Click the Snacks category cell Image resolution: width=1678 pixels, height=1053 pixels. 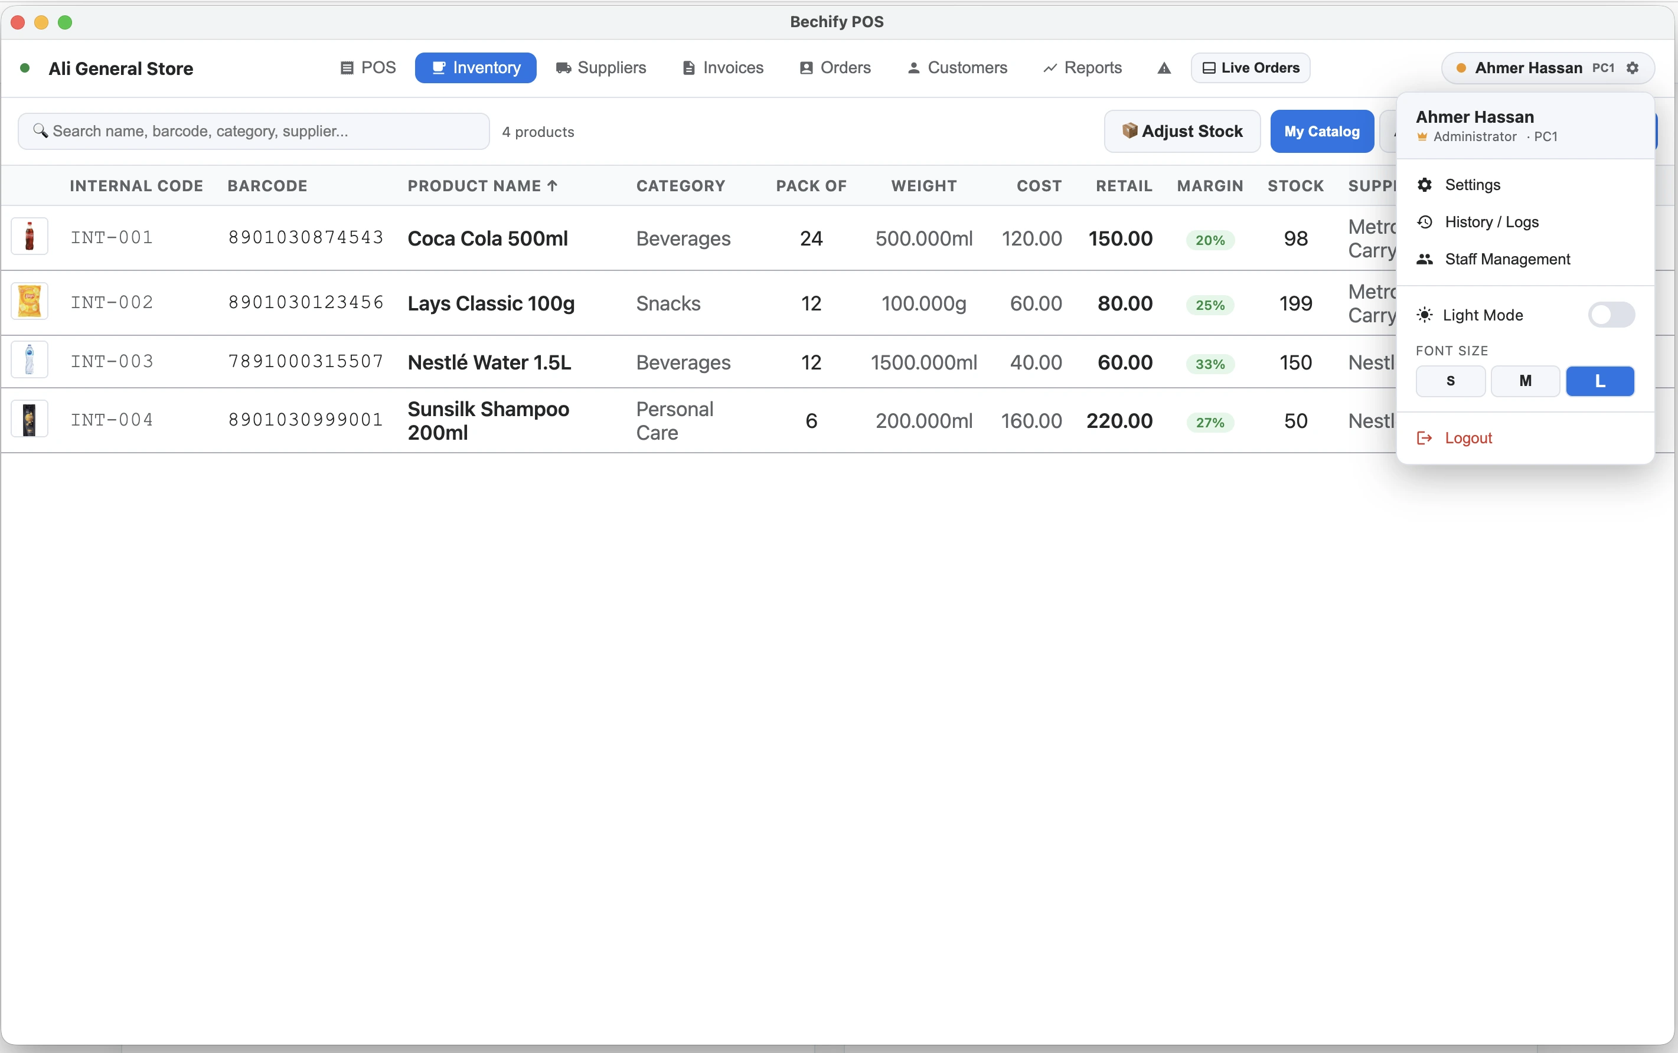(x=668, y=303)
